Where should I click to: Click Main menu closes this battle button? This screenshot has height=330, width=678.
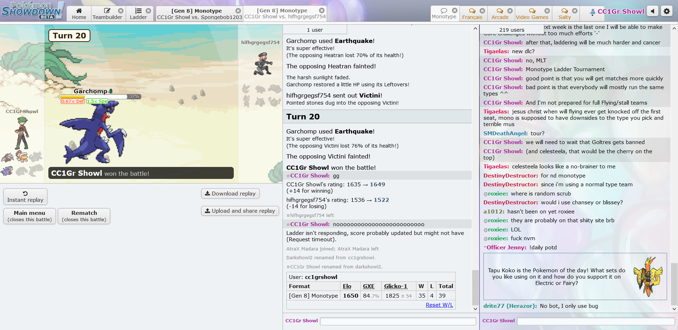(x=30, y=216)
